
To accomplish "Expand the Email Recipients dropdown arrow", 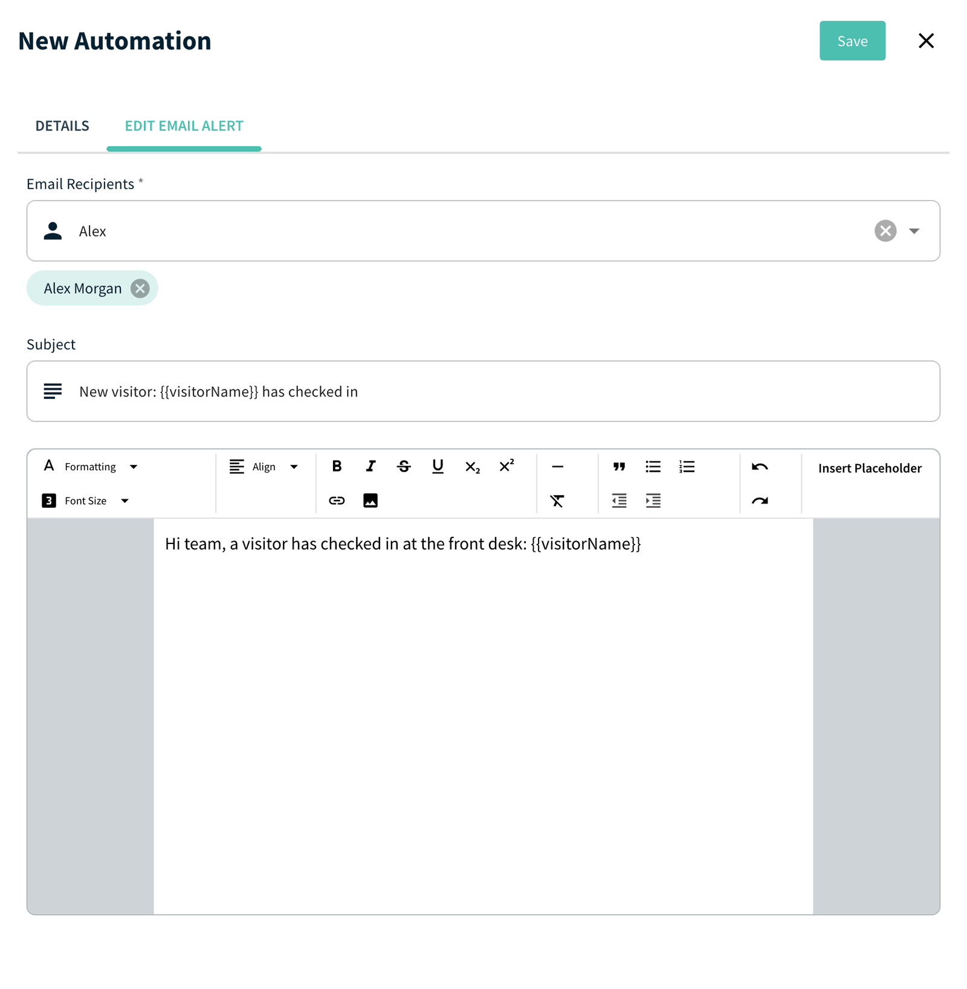I will [914, 231].
